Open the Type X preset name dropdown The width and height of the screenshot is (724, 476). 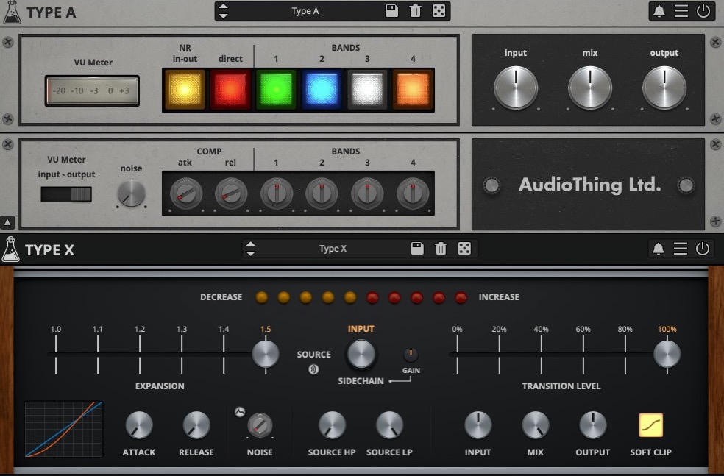pyautogui.click(x=333, y=249)
